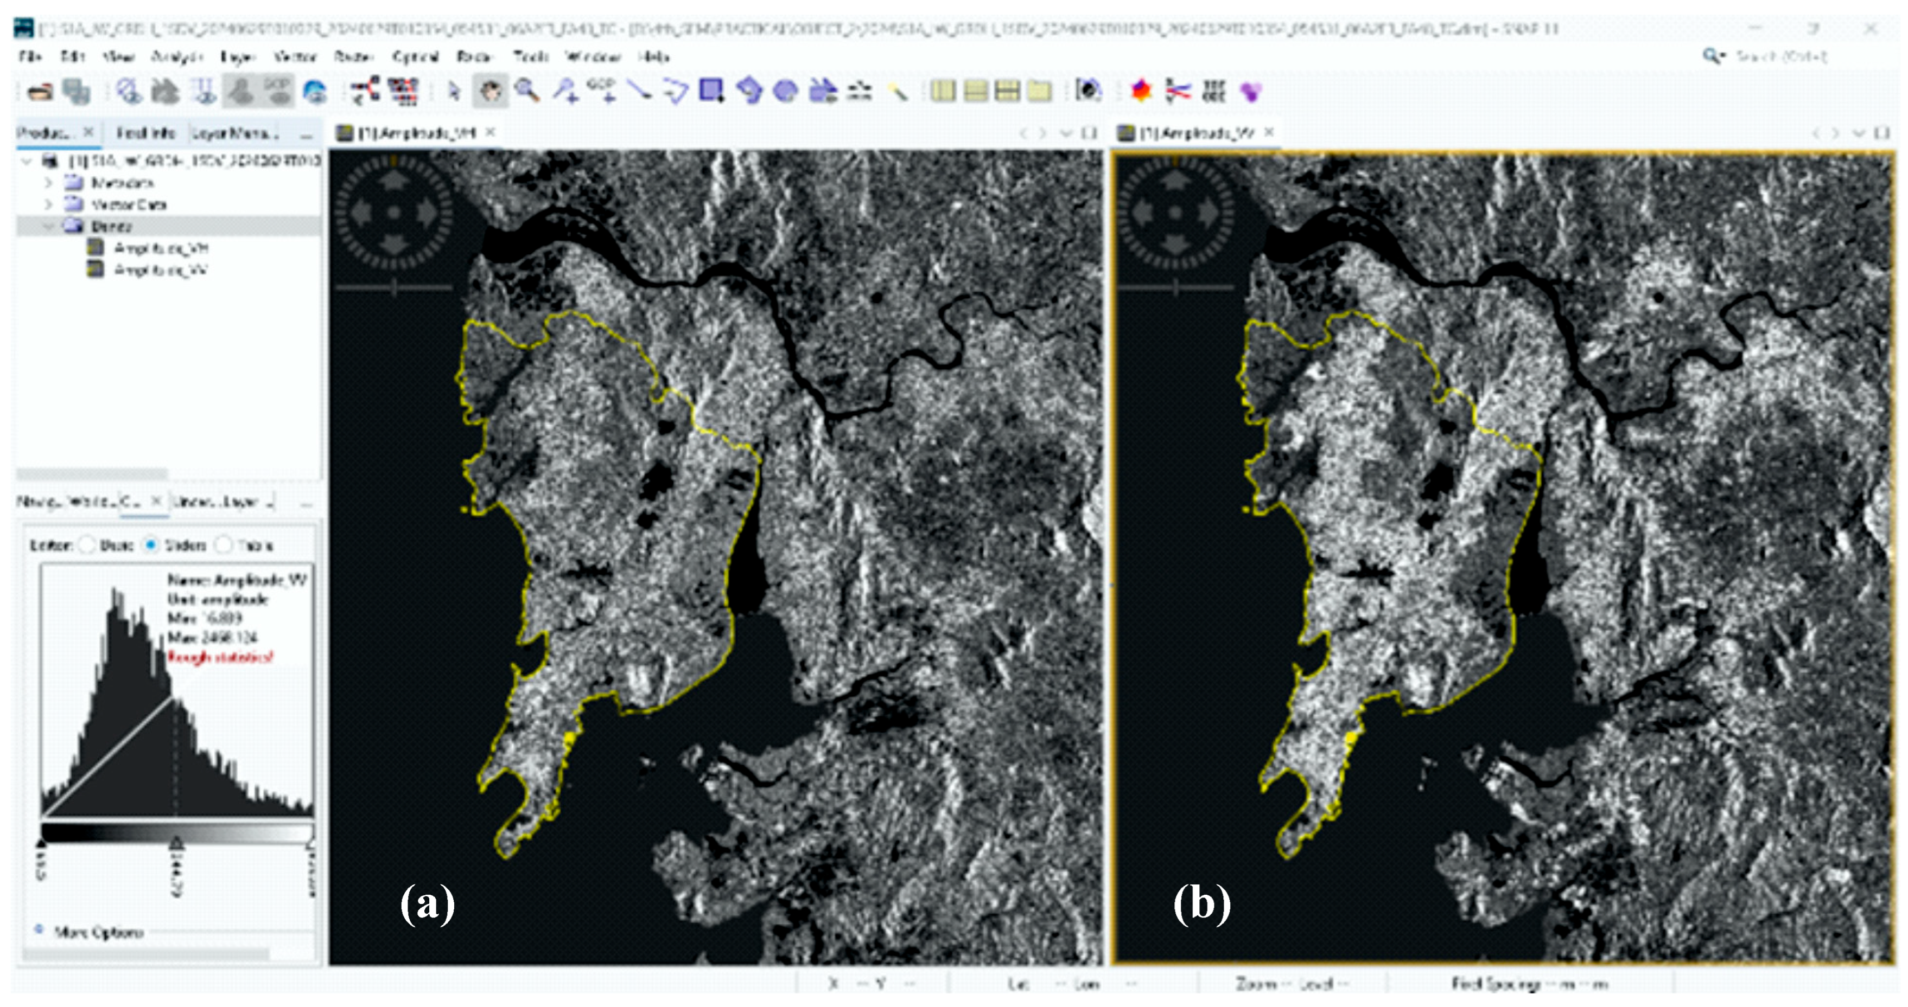Click the world view globe icon
Image resolution: width=1908 pixels, height=1007 pixels.
(315, 92)
